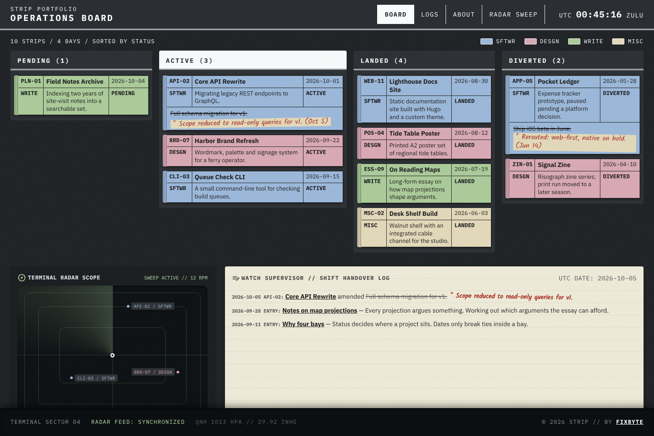The image size is (654, 436).
Task: Click the BRD-07 blip on radar
Action: tap(178, 372)
